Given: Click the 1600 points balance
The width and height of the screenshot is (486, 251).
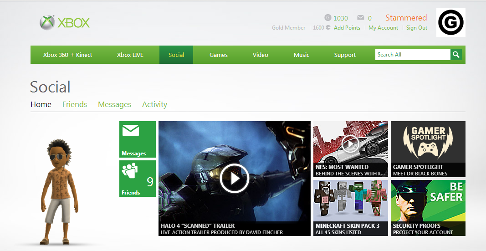Looking at the screenshot, I should point(322,28).
